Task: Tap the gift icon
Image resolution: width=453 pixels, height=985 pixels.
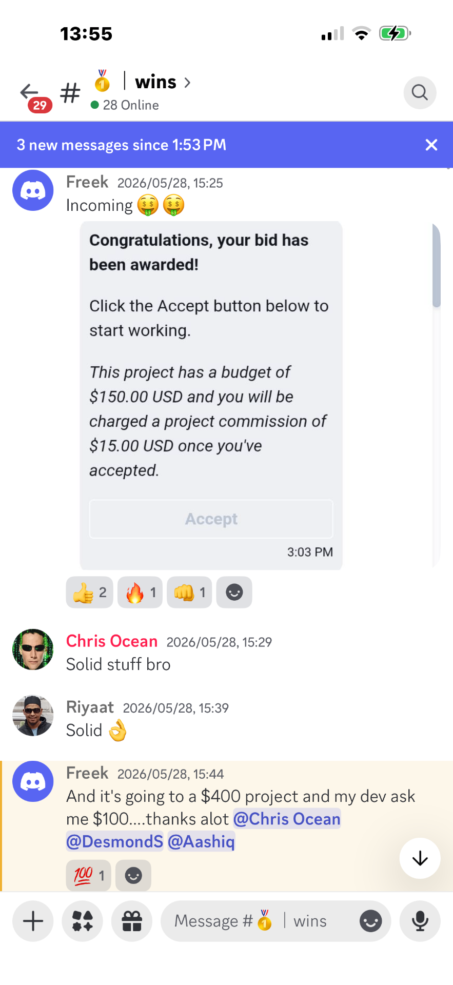Action: pyautogui.click(x=132, y=921)
